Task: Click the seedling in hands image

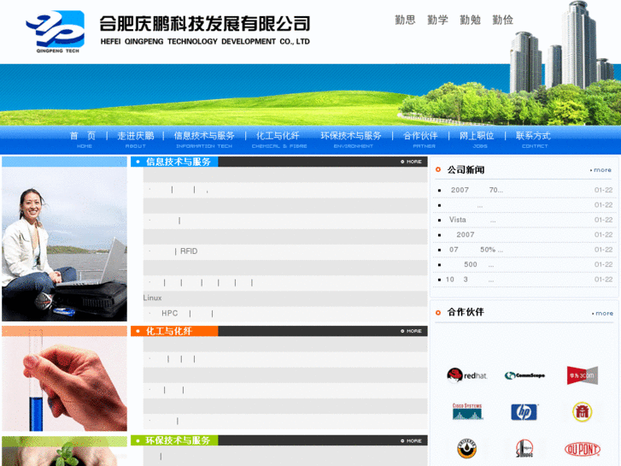Action: (x=65, y=451)
